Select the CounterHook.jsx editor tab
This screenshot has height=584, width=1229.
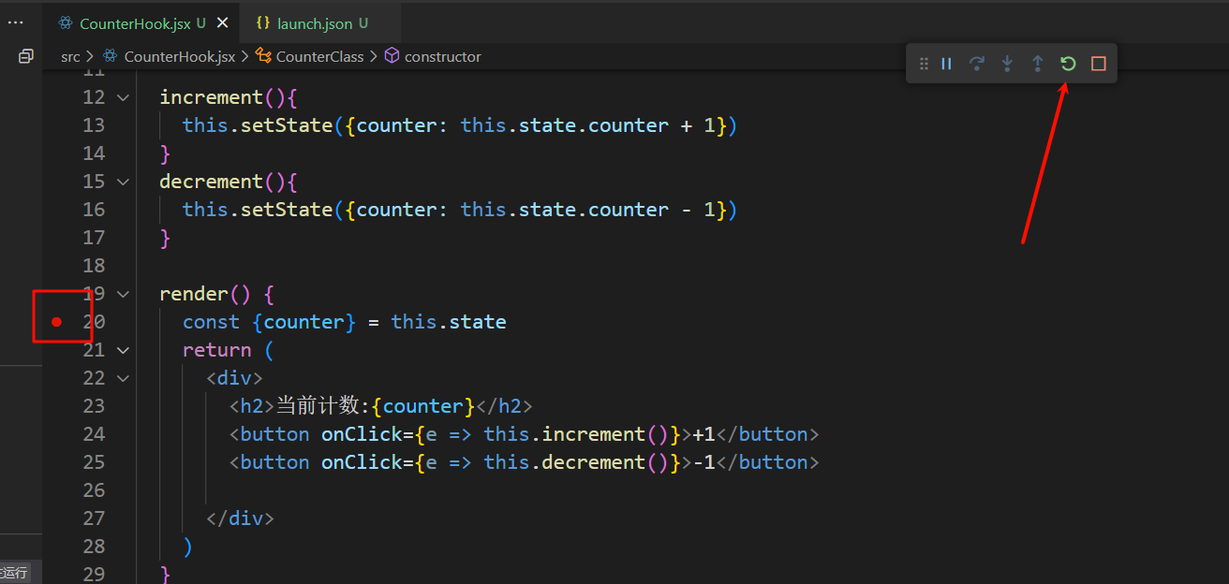pos(141,23)
